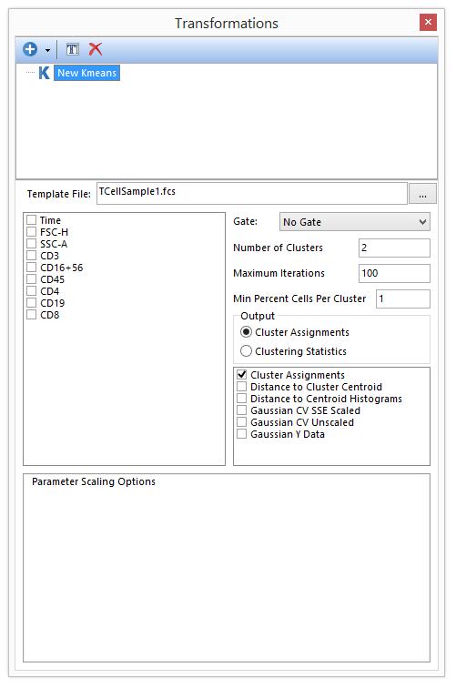Check Gaussian Y Data
Image resolution: width=456 pixels, height=688 pixels.
pyautogui.click(x=242, y=434)
